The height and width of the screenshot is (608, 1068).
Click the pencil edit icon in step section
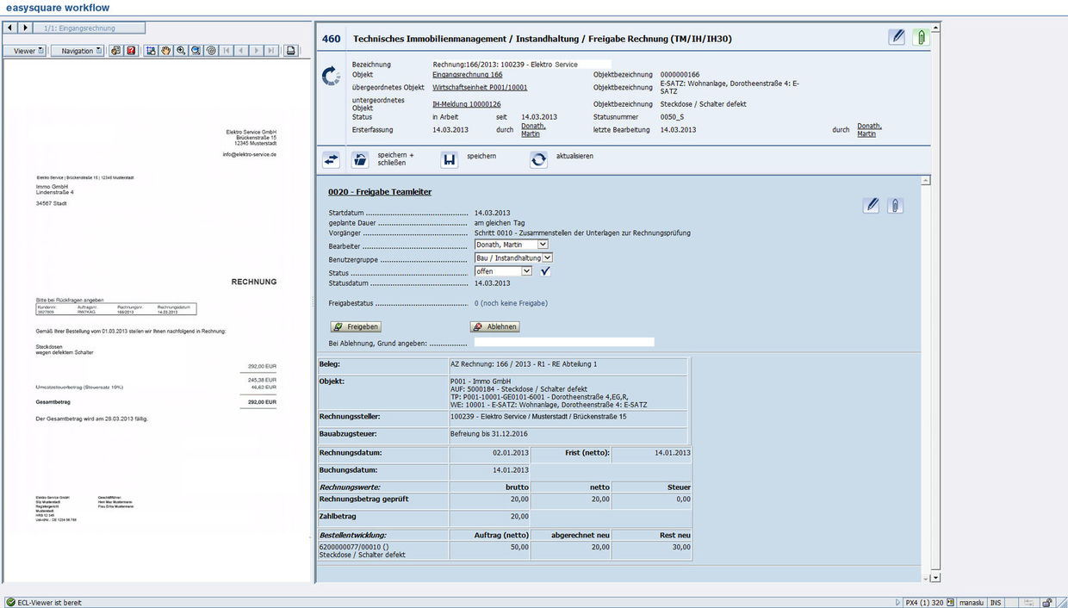[872, 205]
